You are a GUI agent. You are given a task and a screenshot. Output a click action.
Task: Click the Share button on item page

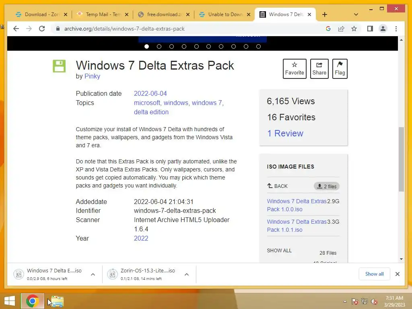319,68
